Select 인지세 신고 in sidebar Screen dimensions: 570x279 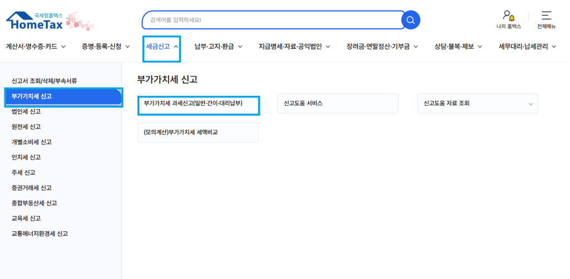coord(26,158)
